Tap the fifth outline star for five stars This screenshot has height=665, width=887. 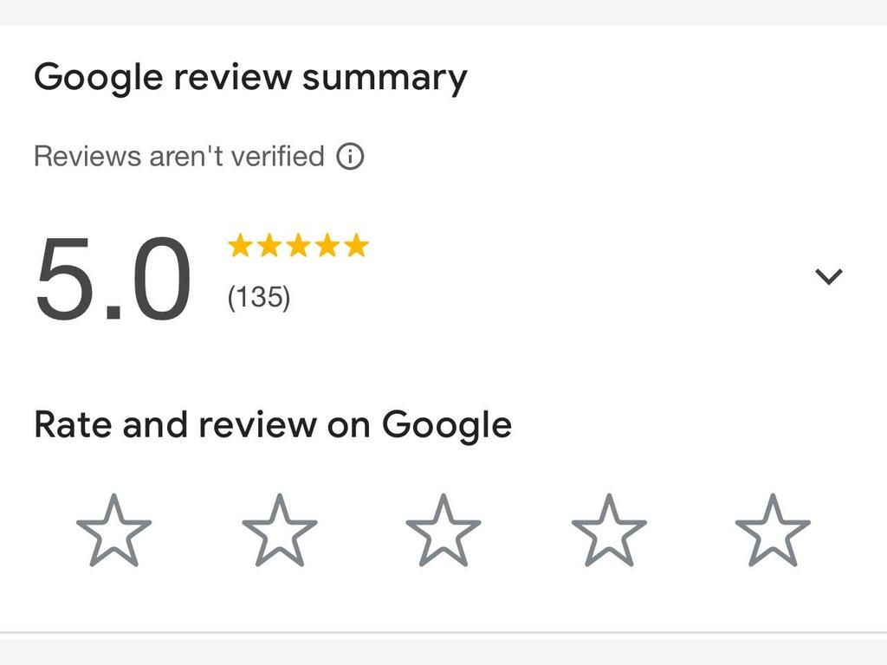pyautogui.click(x=773, y=531)
